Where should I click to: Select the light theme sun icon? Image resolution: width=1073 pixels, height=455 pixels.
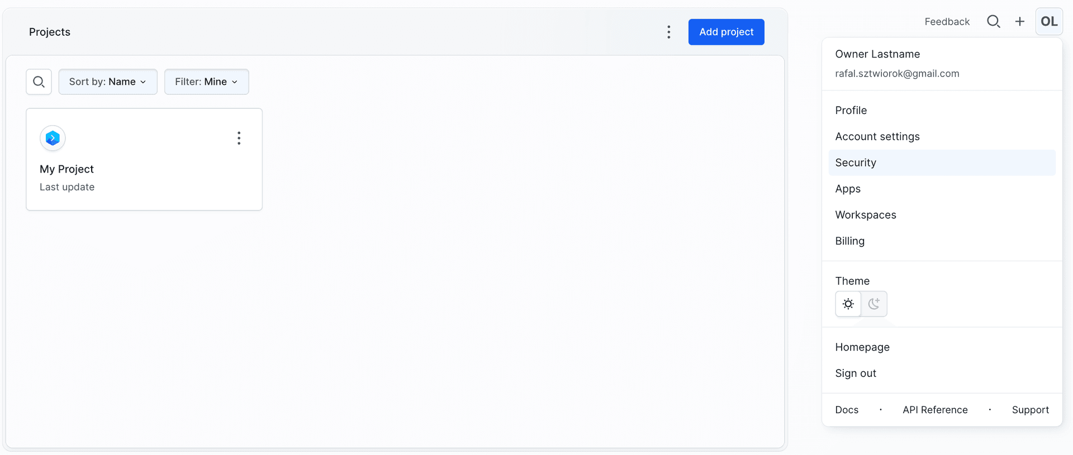click(848, 304)
